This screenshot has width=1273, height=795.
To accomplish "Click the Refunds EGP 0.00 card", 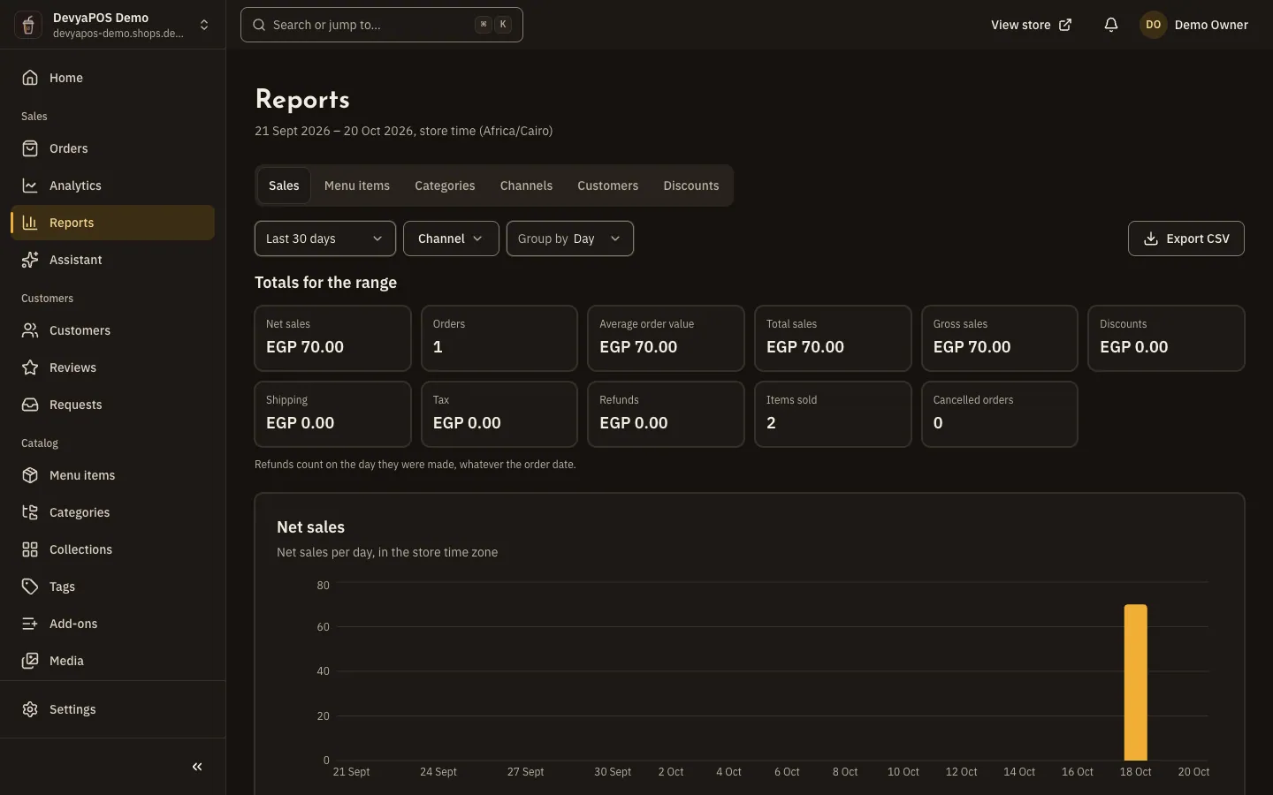I will [x=666, y=414].
